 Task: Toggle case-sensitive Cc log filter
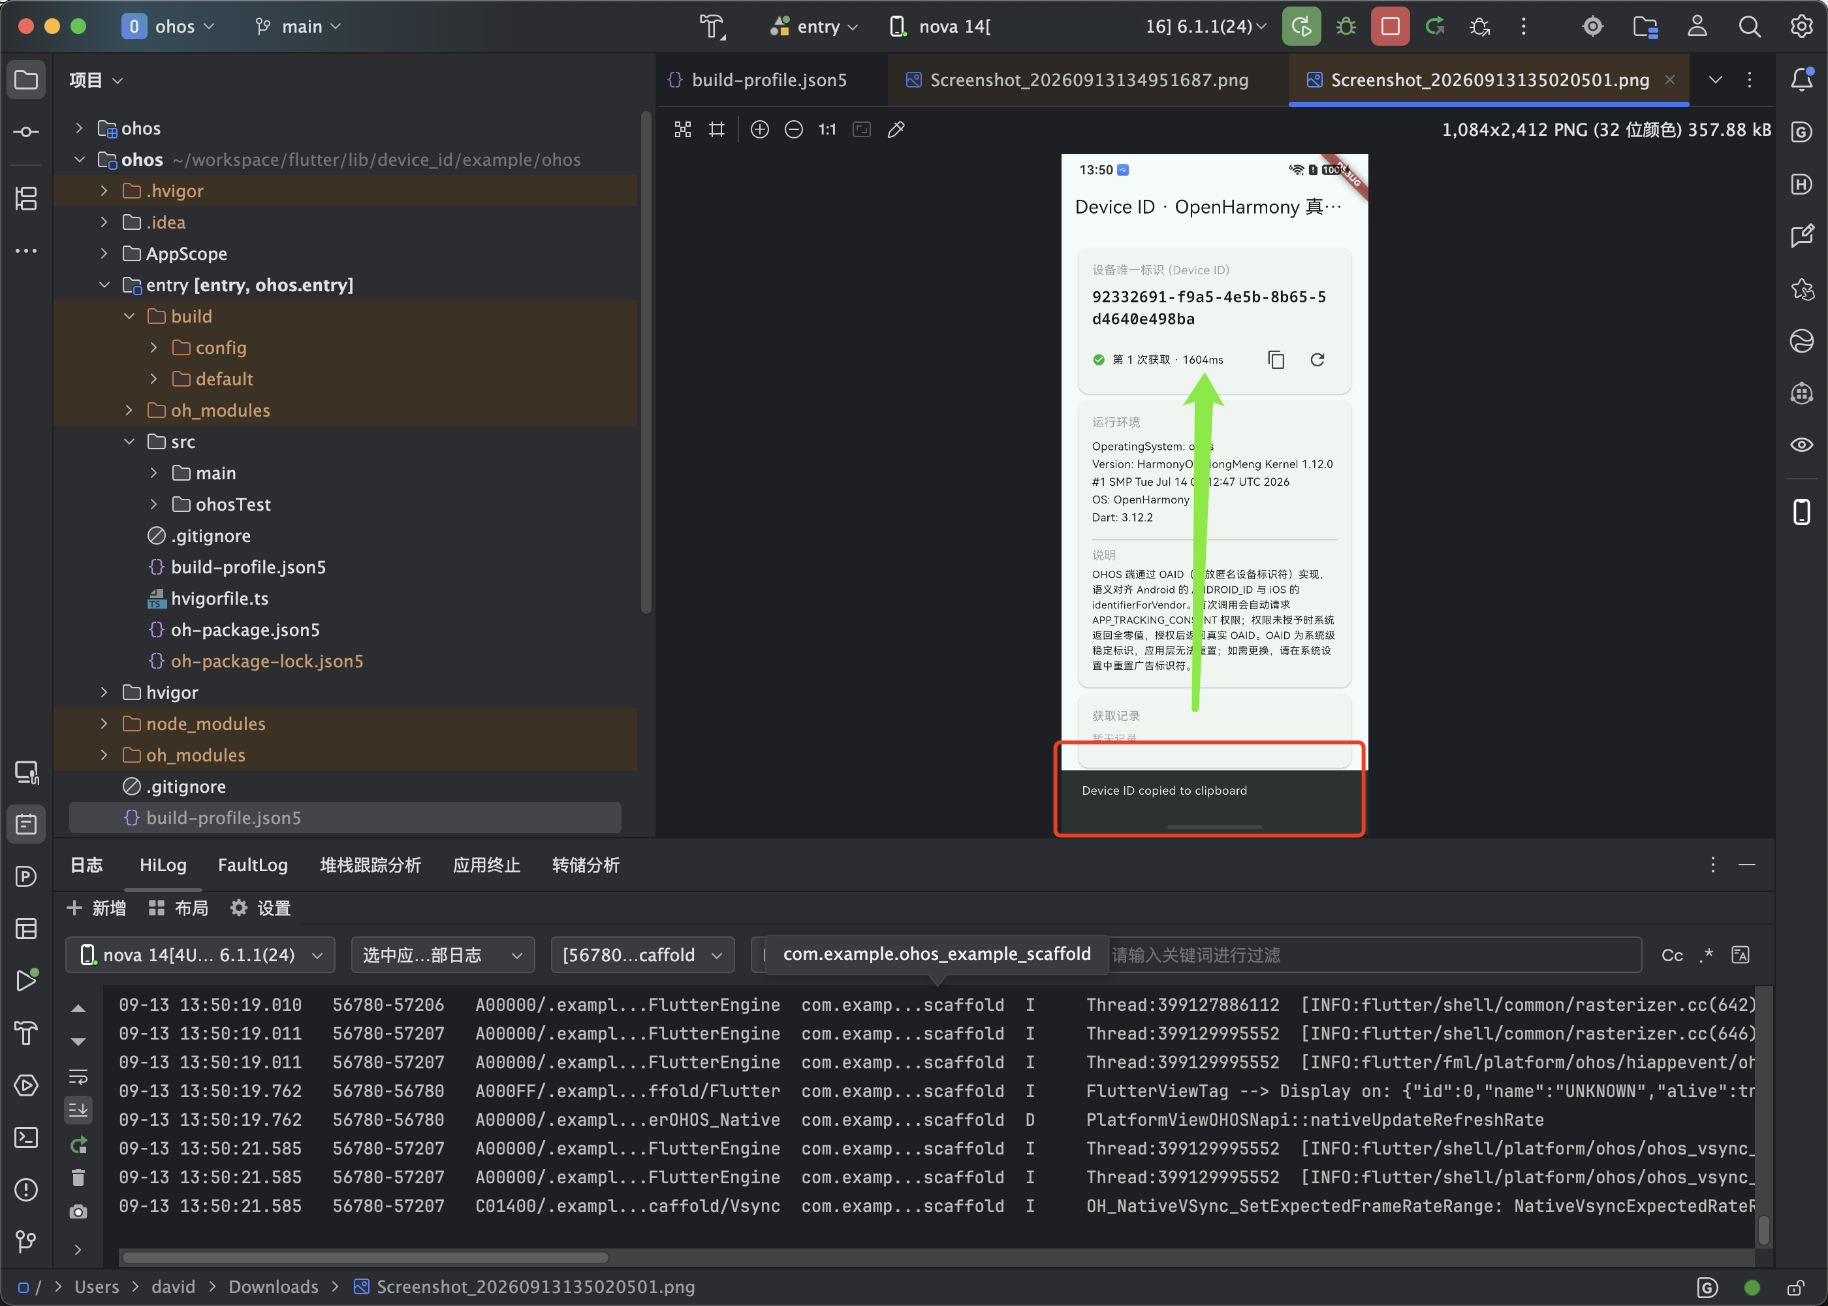(x=1672, y=955)
